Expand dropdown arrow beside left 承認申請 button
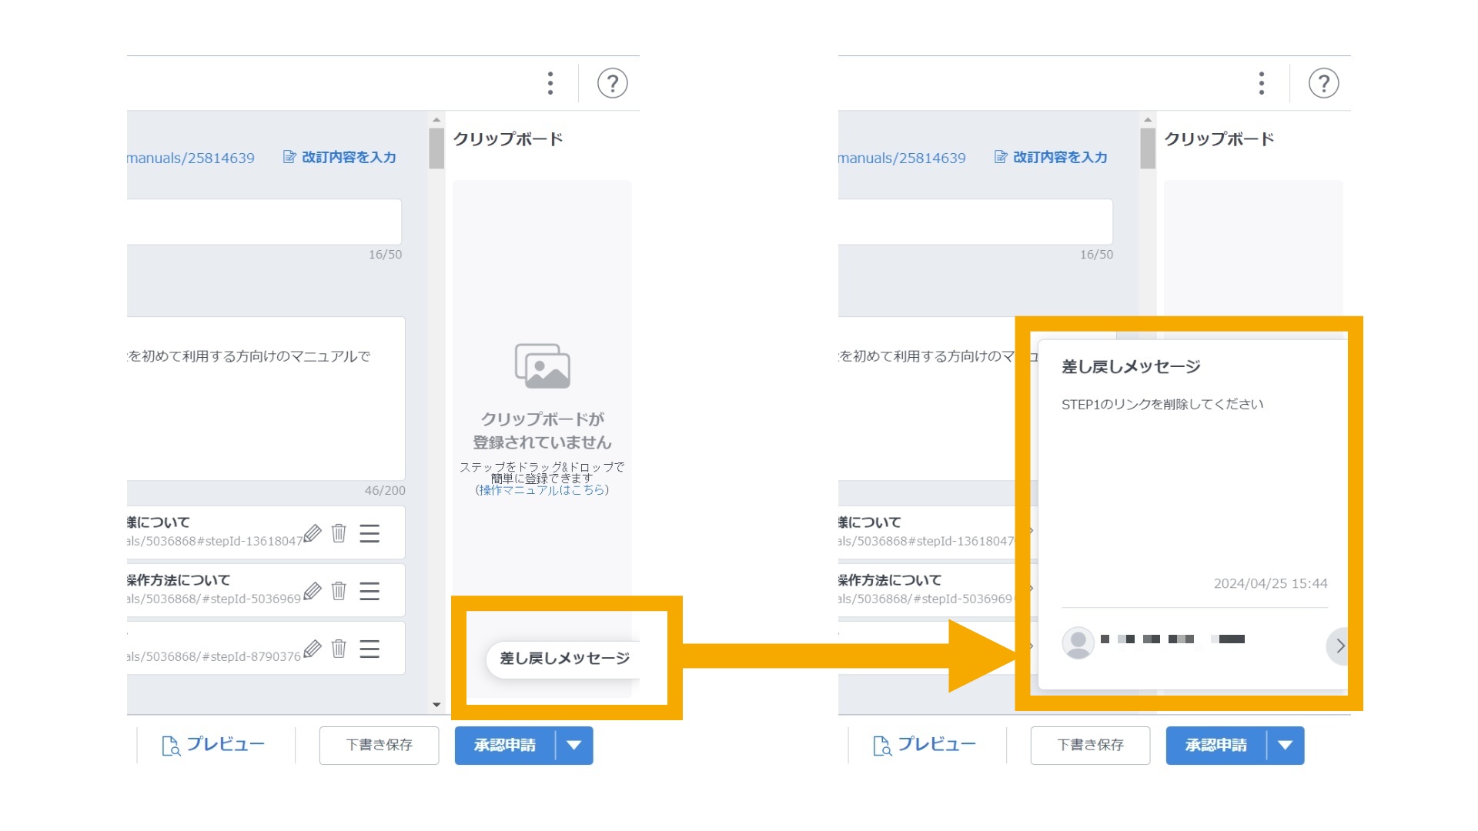Viewport: 1478px width, 831px height. tap(573, 745)
